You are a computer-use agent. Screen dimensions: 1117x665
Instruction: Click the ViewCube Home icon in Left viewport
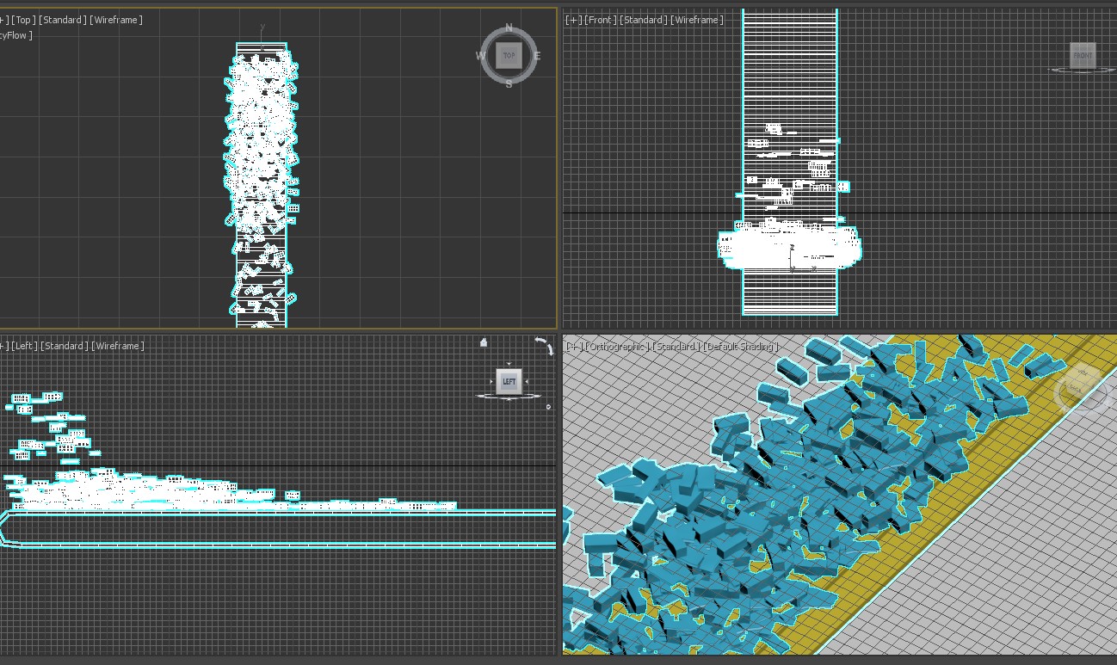(x=484, y=342)
